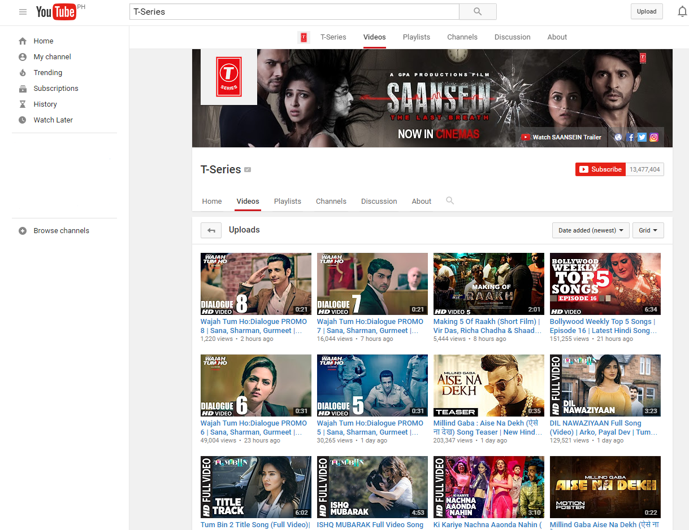689x530 pixels.
Task: Select the About tab under channel name
Action: click(422, 202)
